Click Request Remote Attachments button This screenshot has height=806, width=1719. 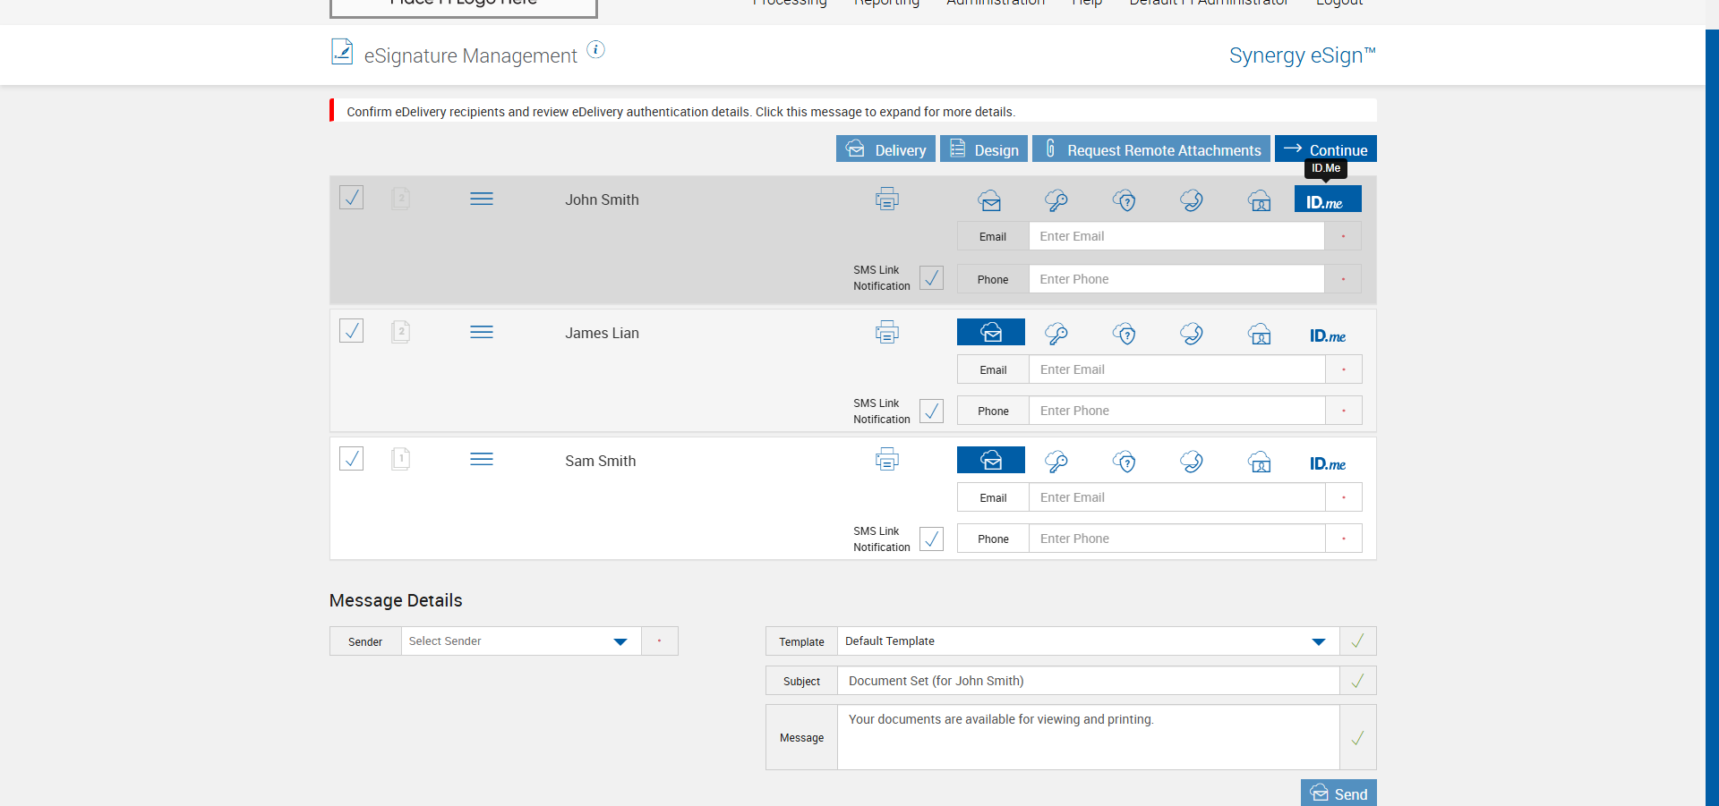coord(1150,149)
